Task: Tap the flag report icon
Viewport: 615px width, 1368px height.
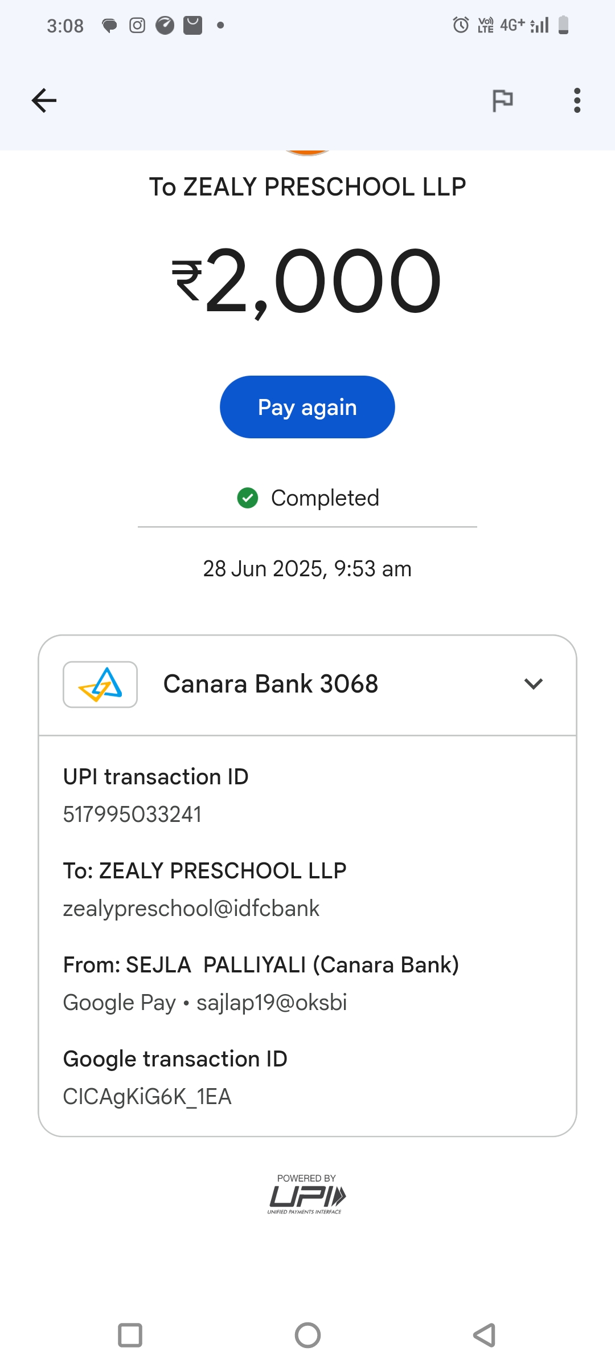Action: [x=502, y=101]
